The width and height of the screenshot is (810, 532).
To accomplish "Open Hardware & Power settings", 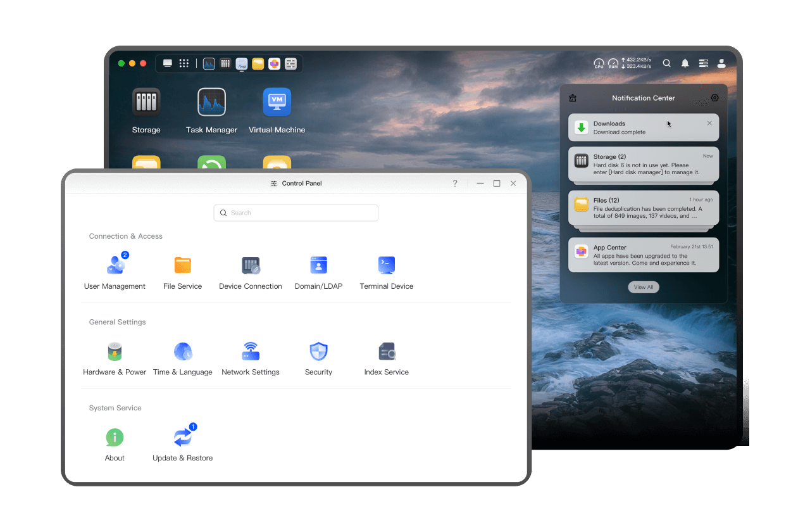I will click(115, 351).
